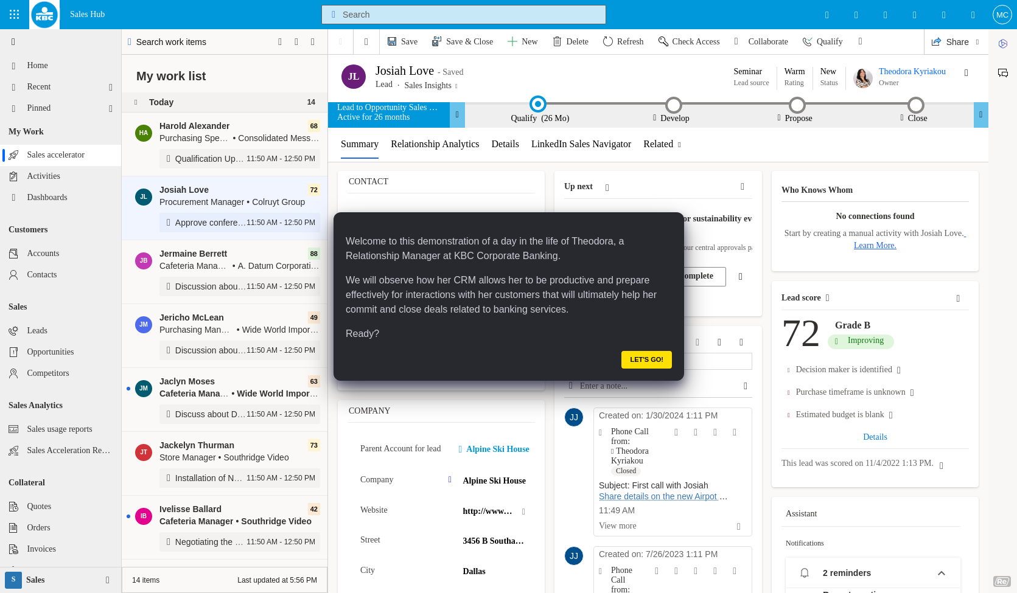The width and height of the screenshot is (1017, 593).
Task: Open the app launcher waffle icon
Action: (15, 15)
